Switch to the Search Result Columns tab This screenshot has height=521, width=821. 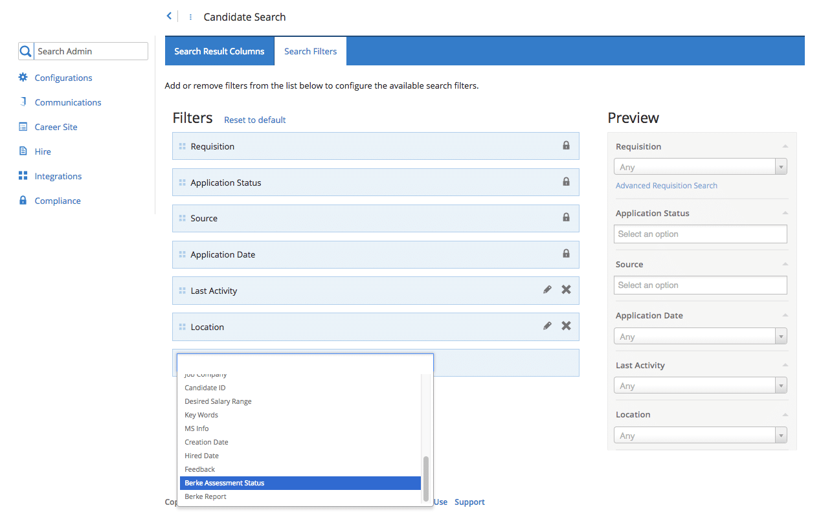(x=219, y=50)
